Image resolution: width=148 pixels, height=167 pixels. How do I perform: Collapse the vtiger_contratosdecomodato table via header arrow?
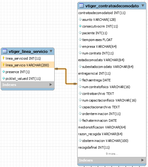click(143, 6)
